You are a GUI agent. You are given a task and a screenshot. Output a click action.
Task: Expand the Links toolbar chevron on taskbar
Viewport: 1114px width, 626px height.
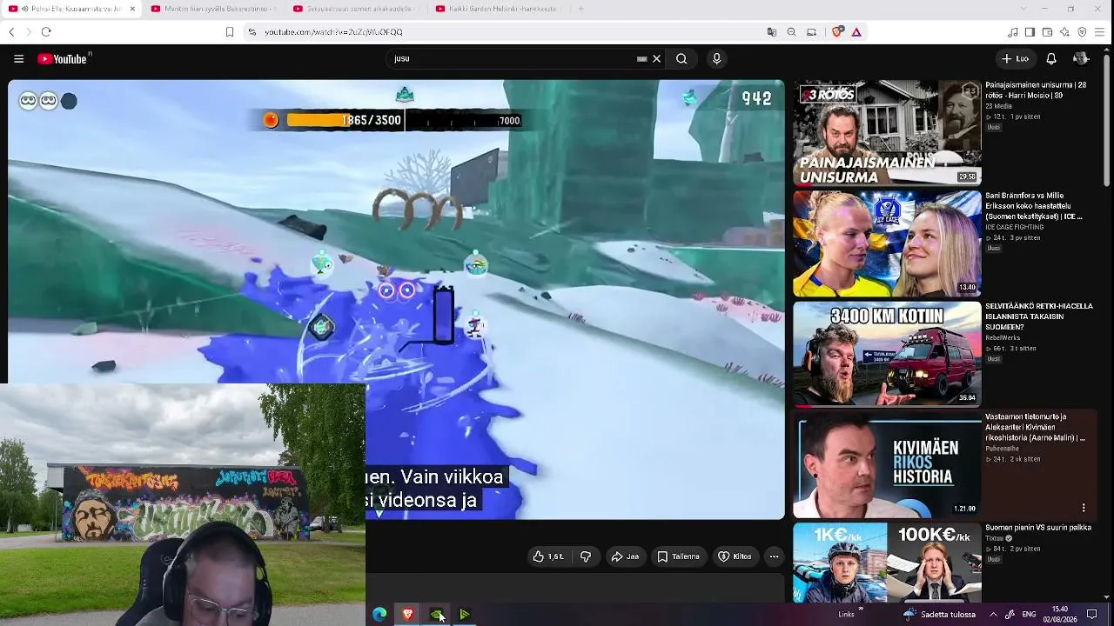point(861,609)
